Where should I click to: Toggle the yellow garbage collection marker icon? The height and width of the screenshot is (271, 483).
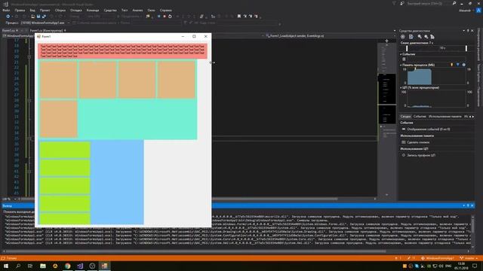pyautogui.click(x=452, y=65)
